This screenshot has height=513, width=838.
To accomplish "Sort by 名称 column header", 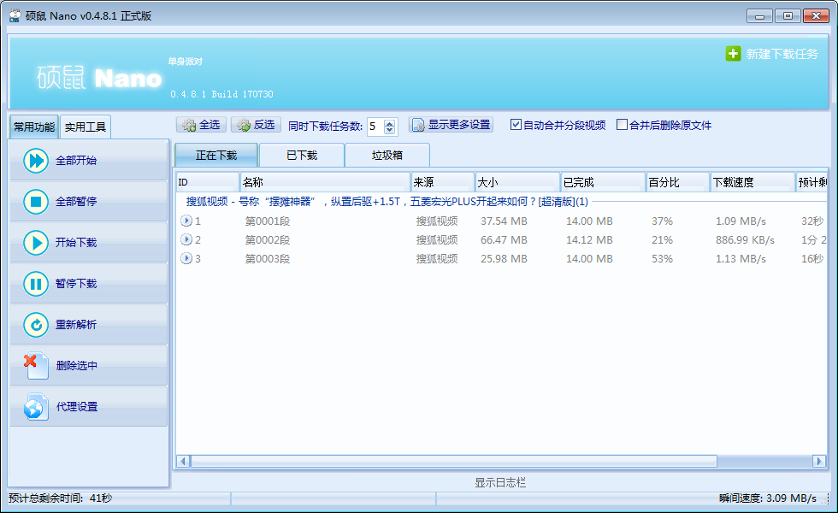I will click(325, 182).
